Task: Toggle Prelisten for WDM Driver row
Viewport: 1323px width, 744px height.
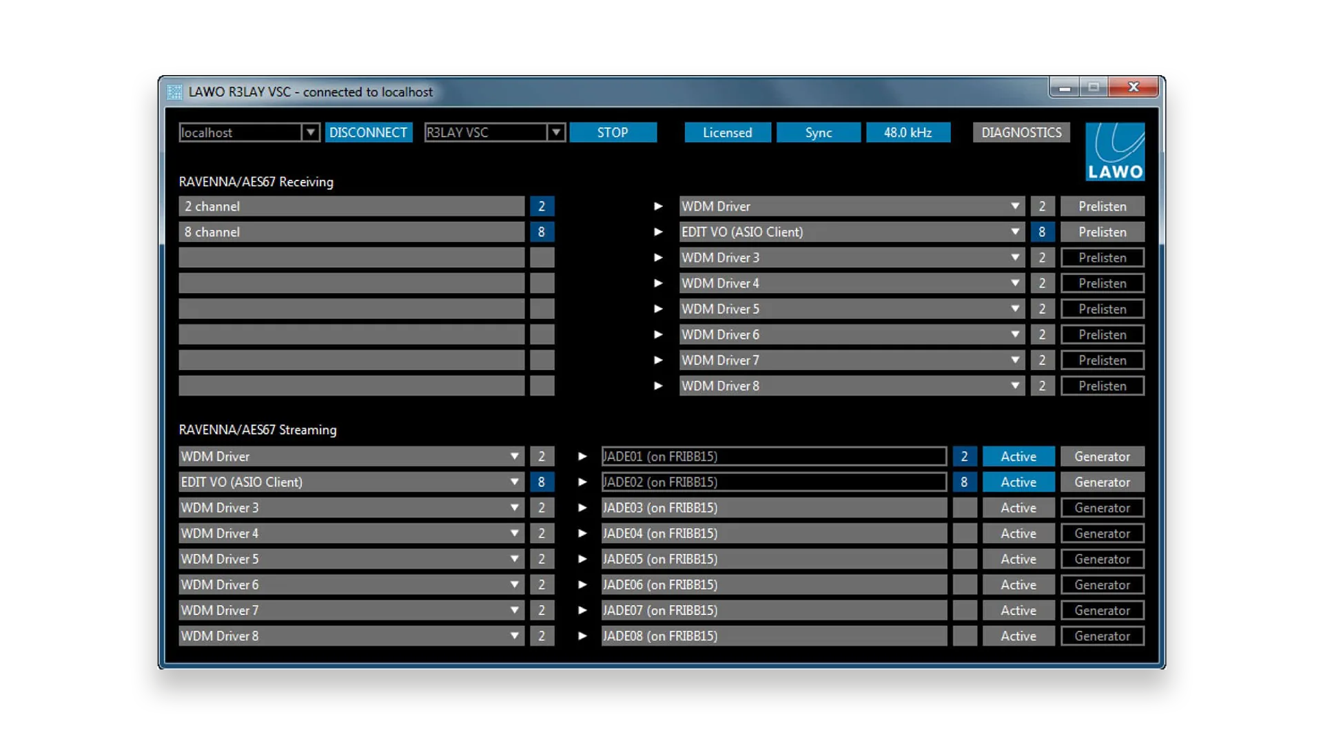Action: (1102, 206)
